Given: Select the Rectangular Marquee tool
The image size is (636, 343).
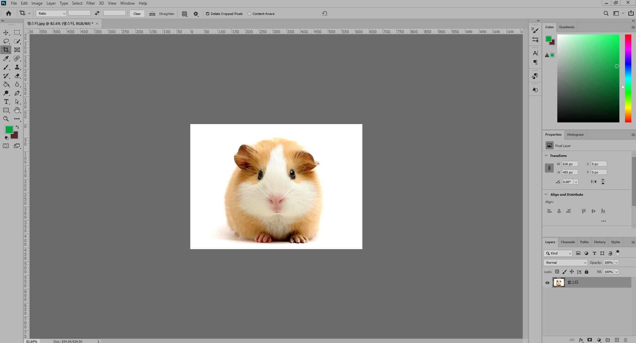Looking at the screenshot, I should coord(17,33).
